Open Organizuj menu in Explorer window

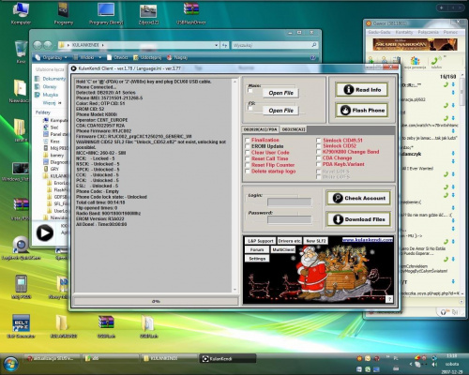tap(52, 57)
